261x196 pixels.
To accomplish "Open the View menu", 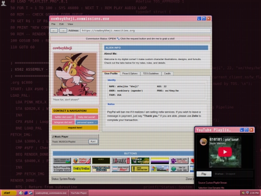I will point(70,24).
